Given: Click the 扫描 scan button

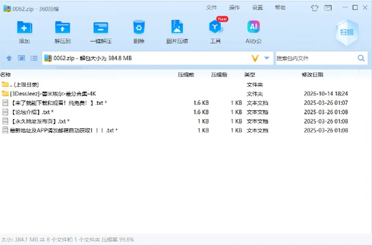Looking at the screenshot, I should pyautogui.click(x=347, y=32).
